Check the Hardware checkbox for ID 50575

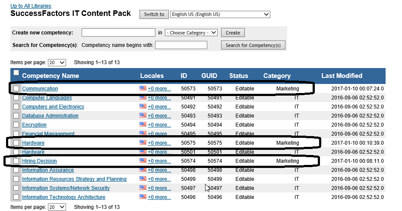click(16, 143)
